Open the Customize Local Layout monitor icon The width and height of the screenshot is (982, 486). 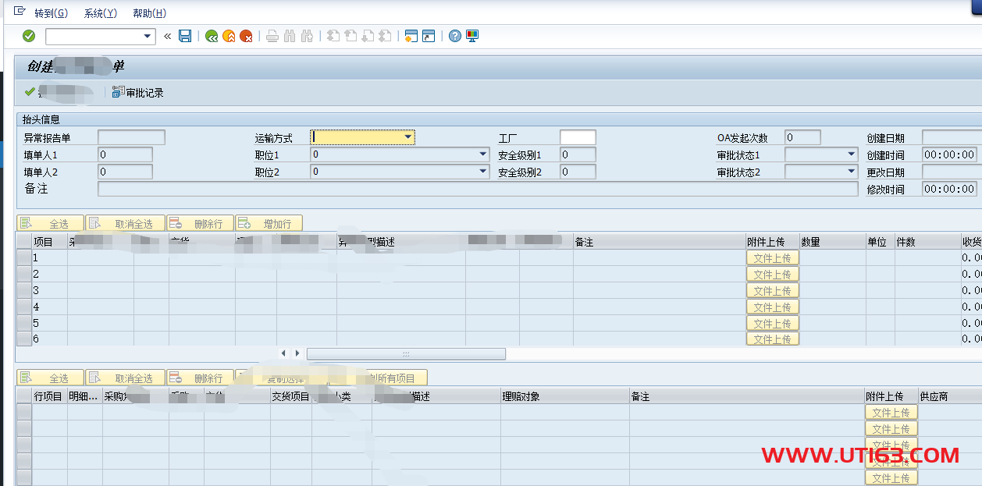point(472,36)
